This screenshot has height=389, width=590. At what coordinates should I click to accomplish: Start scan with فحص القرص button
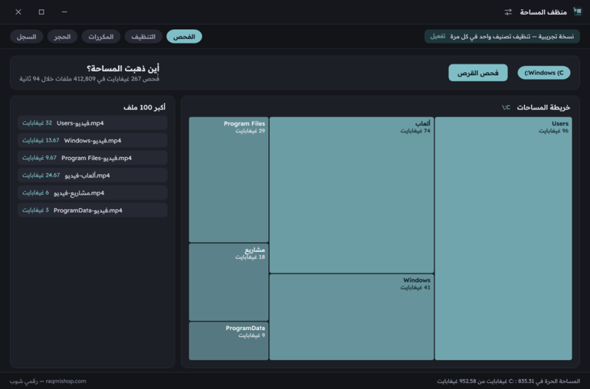click(478, 73)
